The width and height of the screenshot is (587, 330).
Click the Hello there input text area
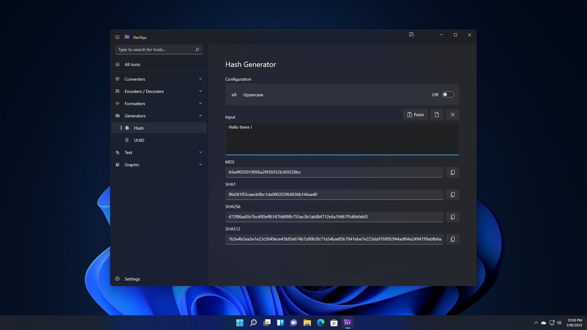click(342, 139)
